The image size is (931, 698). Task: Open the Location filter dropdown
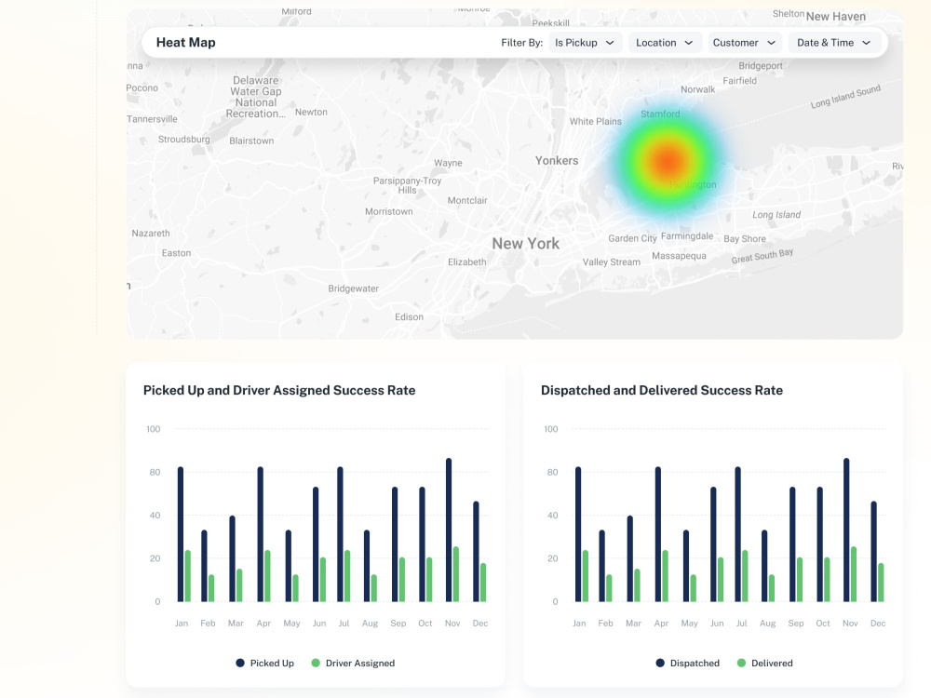click(665, 43)
